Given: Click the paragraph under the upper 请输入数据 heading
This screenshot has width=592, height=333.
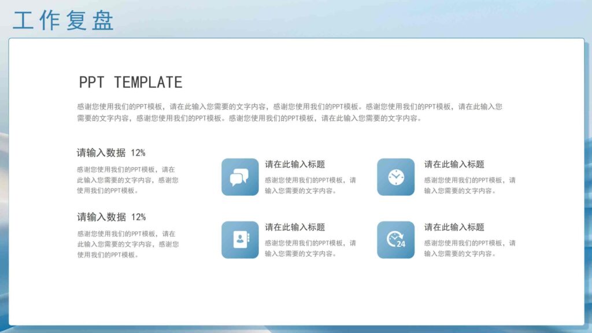Looking at the screenshot, I should pyautogui.click(x=127, y=180).
